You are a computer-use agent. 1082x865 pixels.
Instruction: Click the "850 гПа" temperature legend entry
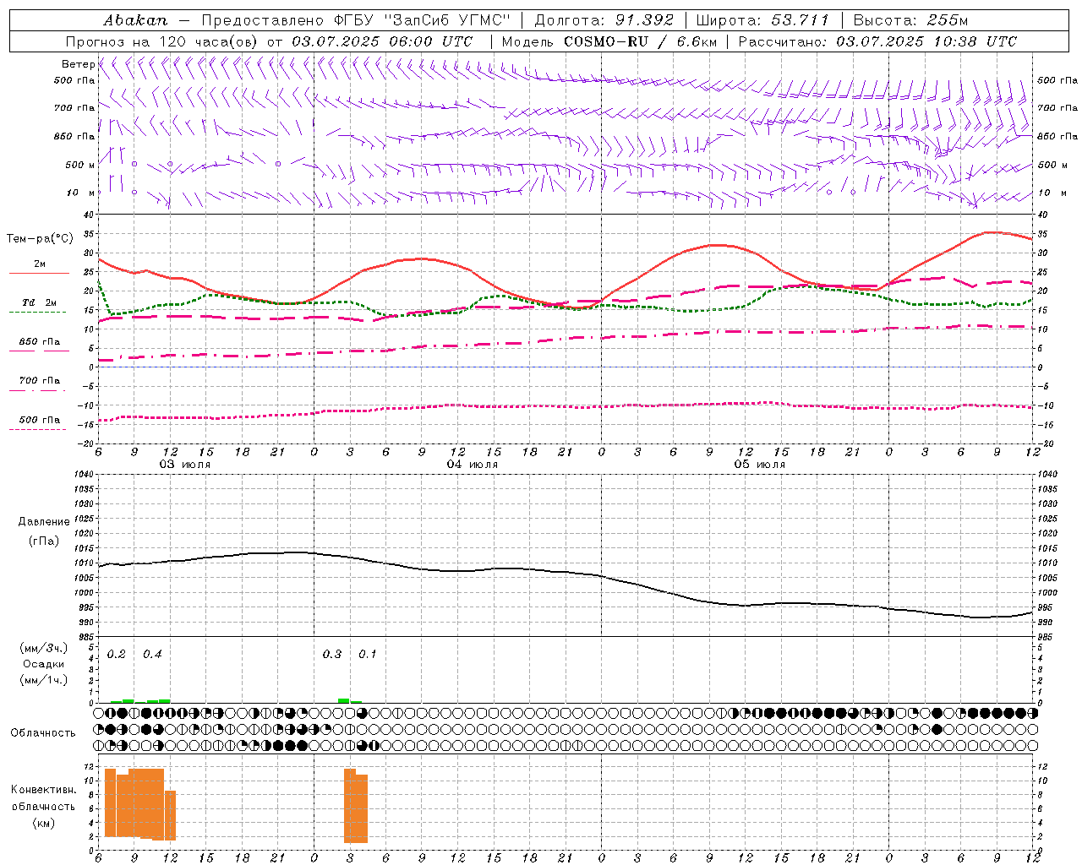[x=40, y=342]
